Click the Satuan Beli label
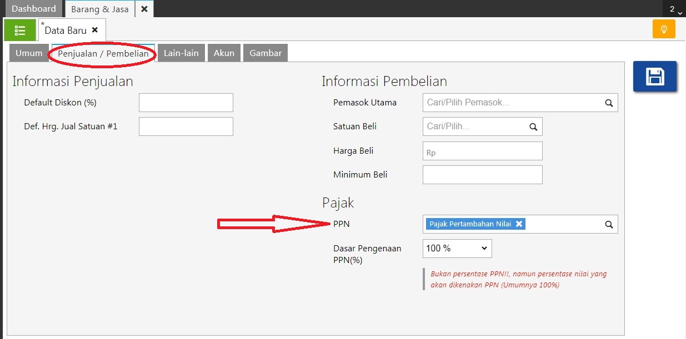This screenshot has width=686, height=339. (355, 127)
